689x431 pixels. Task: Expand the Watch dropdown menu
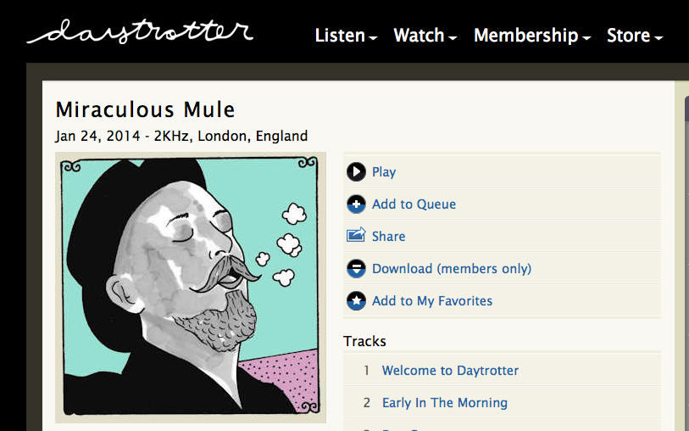(x=425, y=36)
